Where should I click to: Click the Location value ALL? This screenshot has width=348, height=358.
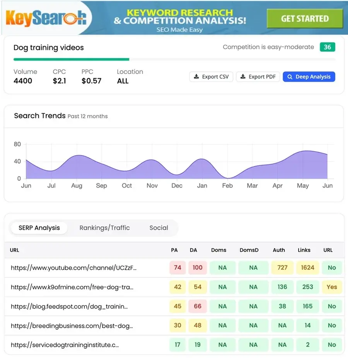coord(123,81)
